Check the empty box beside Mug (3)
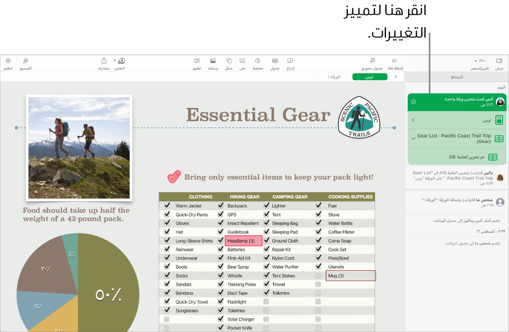509x332 pixels. point(318,276)
